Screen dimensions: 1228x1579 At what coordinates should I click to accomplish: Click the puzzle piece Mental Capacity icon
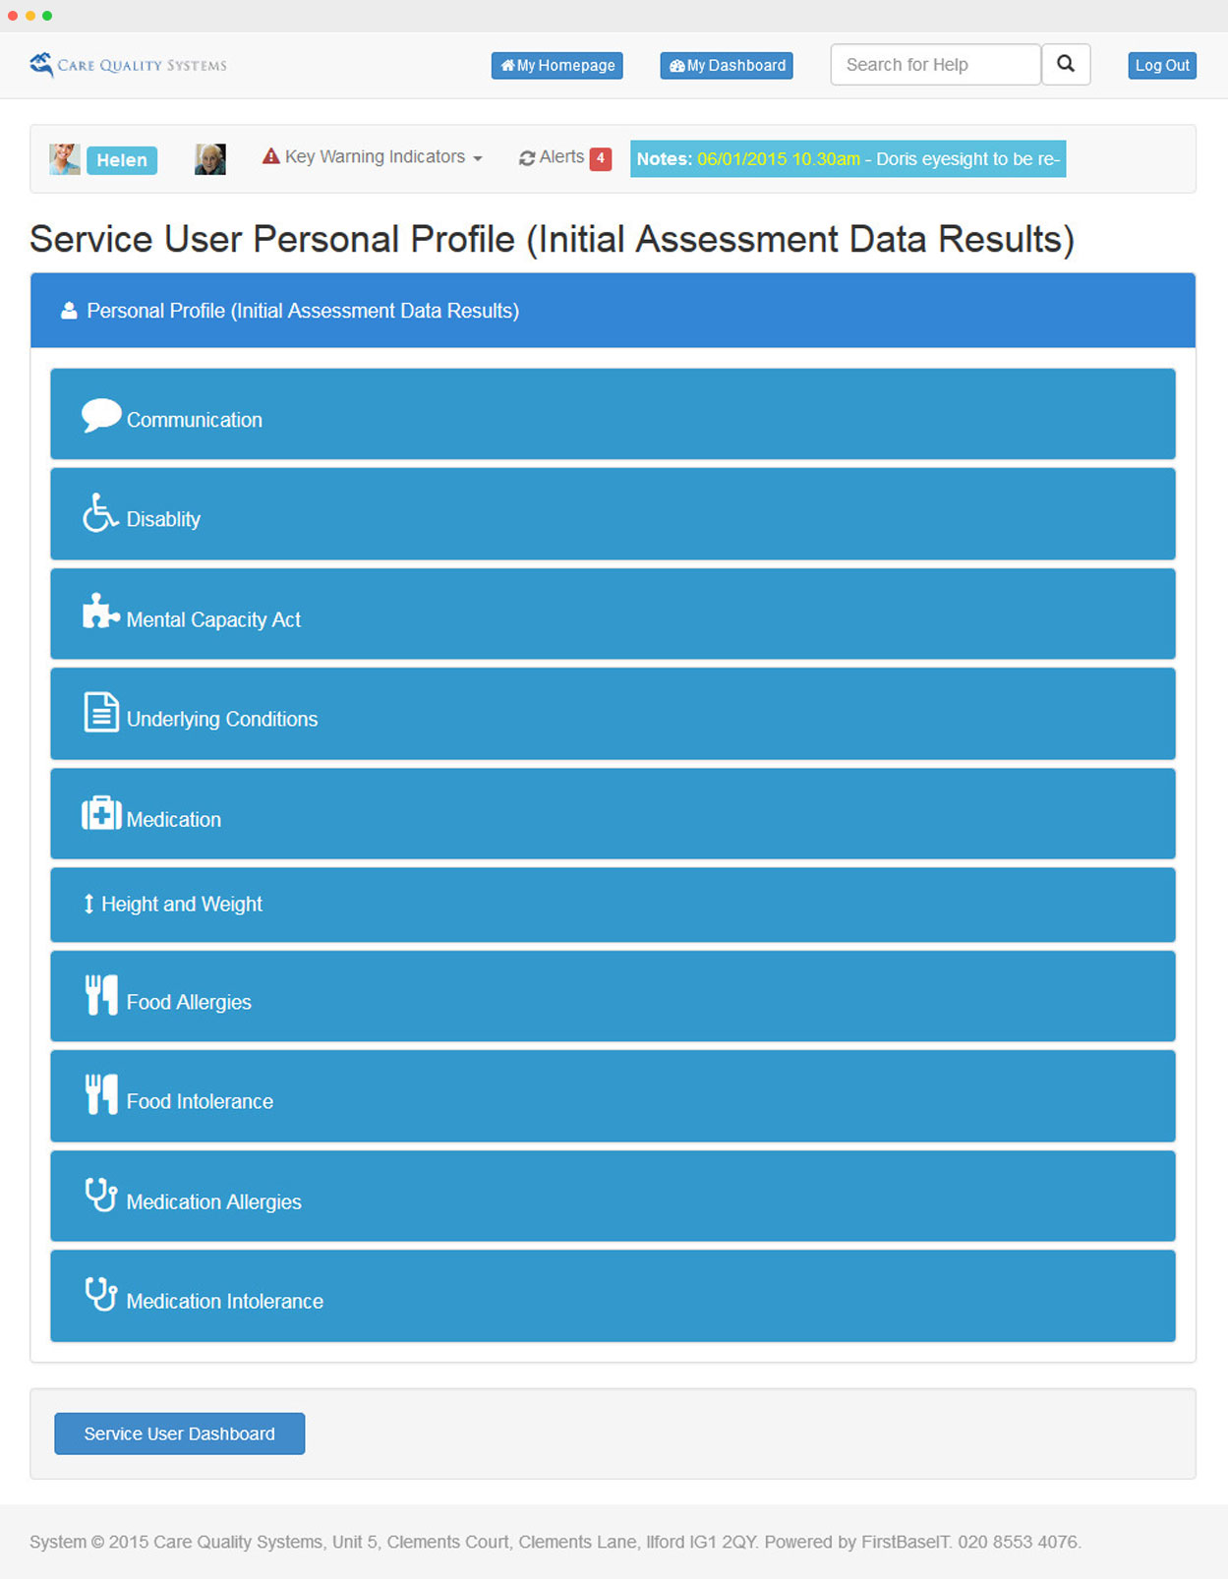(100, 612)
